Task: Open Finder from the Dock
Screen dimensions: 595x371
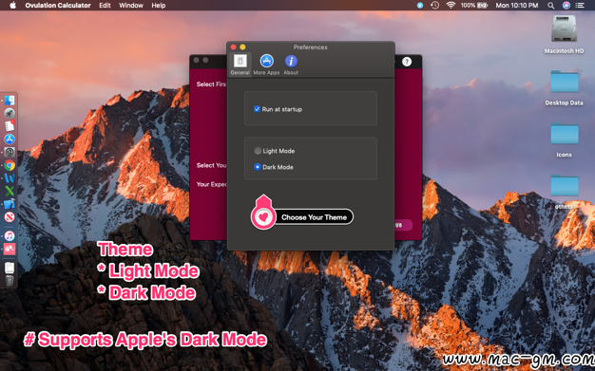Action: point(10,101)
